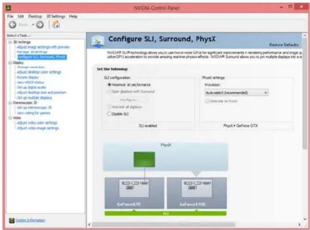Click the green Back arrow toolbar icon
The width and height of the screenshot is (310, 230).
(13, 25)
